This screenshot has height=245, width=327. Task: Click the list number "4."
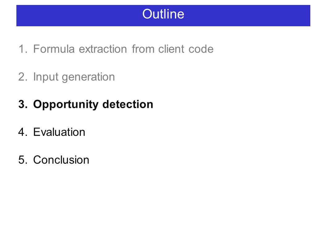(23, 132)
